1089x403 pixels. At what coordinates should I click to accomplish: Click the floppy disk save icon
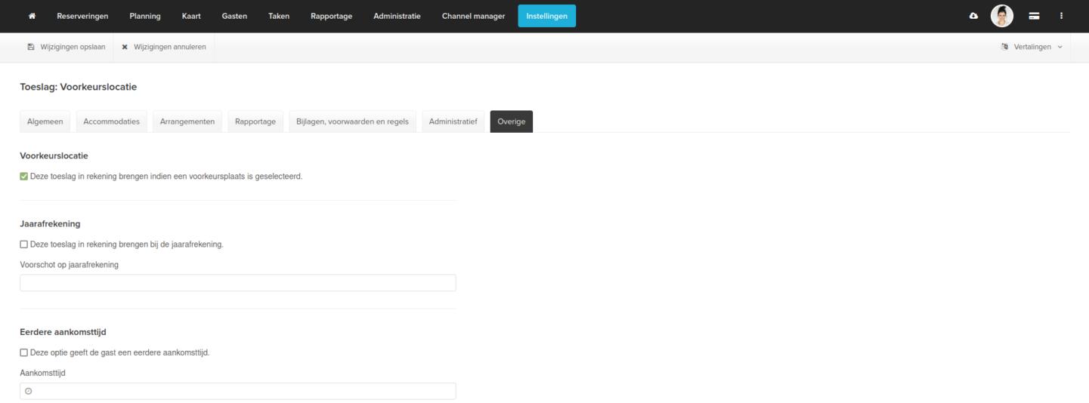(31, 47)
